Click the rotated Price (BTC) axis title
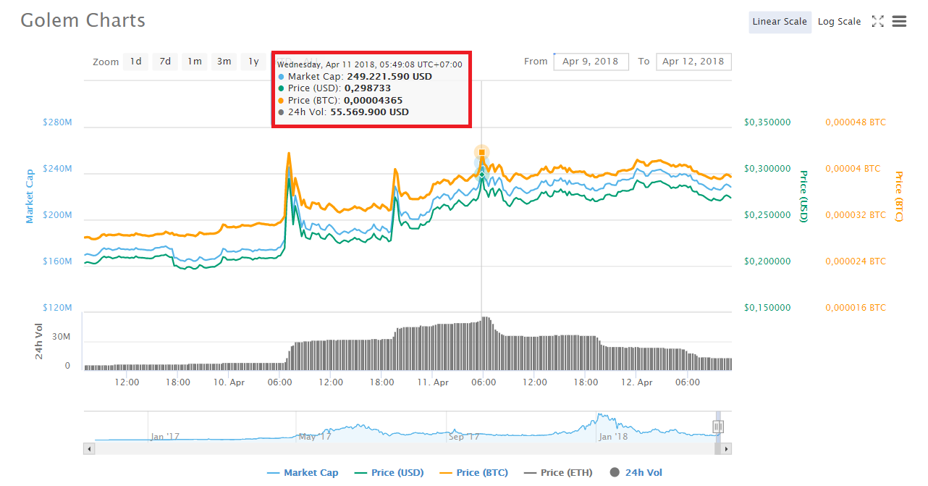This screenshot has height=486, width=928. [899, 196]
